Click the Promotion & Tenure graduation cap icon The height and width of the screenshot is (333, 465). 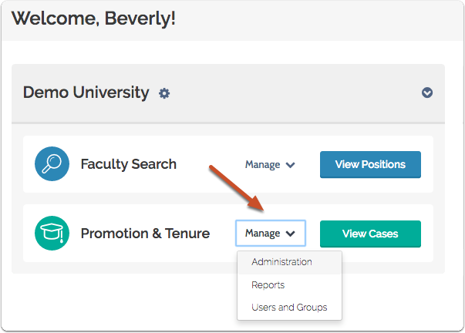coord(52,233)
